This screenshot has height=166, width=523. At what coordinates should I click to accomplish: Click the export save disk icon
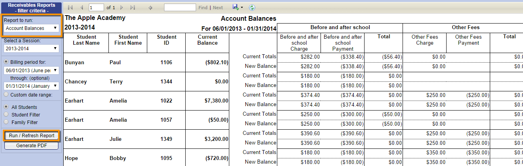[x=236, y=7]
